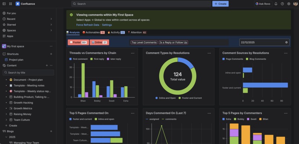
Task: Open Ask Rovo assistant
Action: (x=263, y=4)
